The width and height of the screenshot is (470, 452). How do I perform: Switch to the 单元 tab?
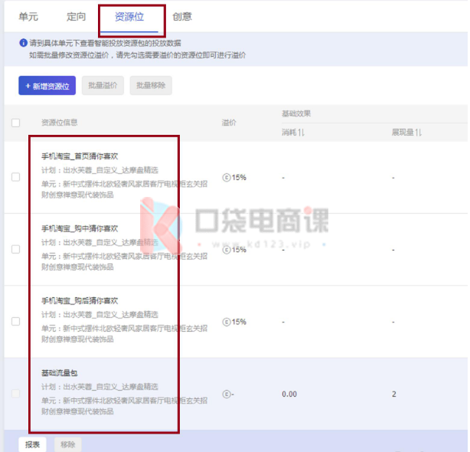(x=28, y=17)
